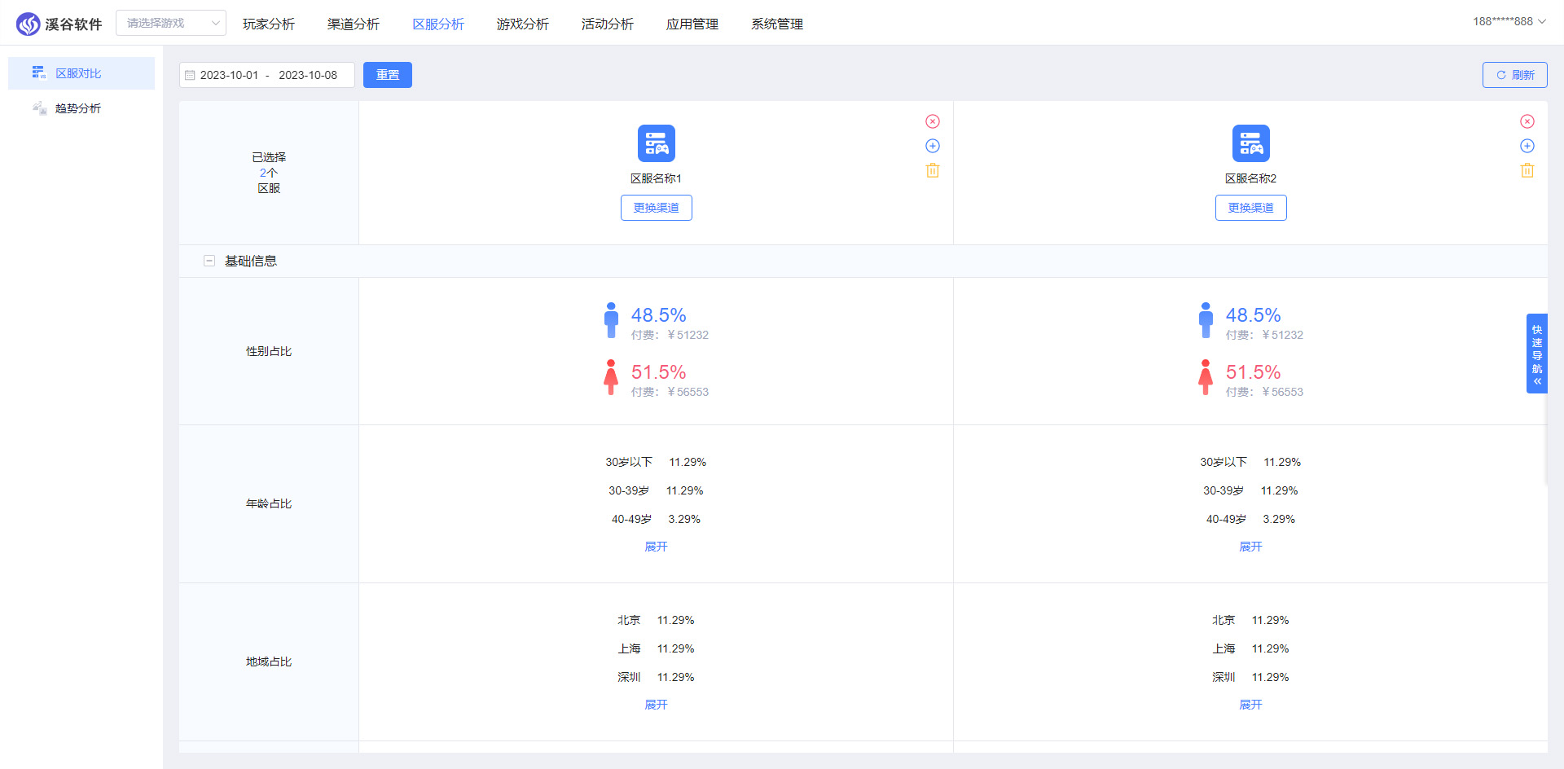Click the end date 2023-10-08 field
This screenshot has width=1564, height=769.
click(x=308, y=75)
